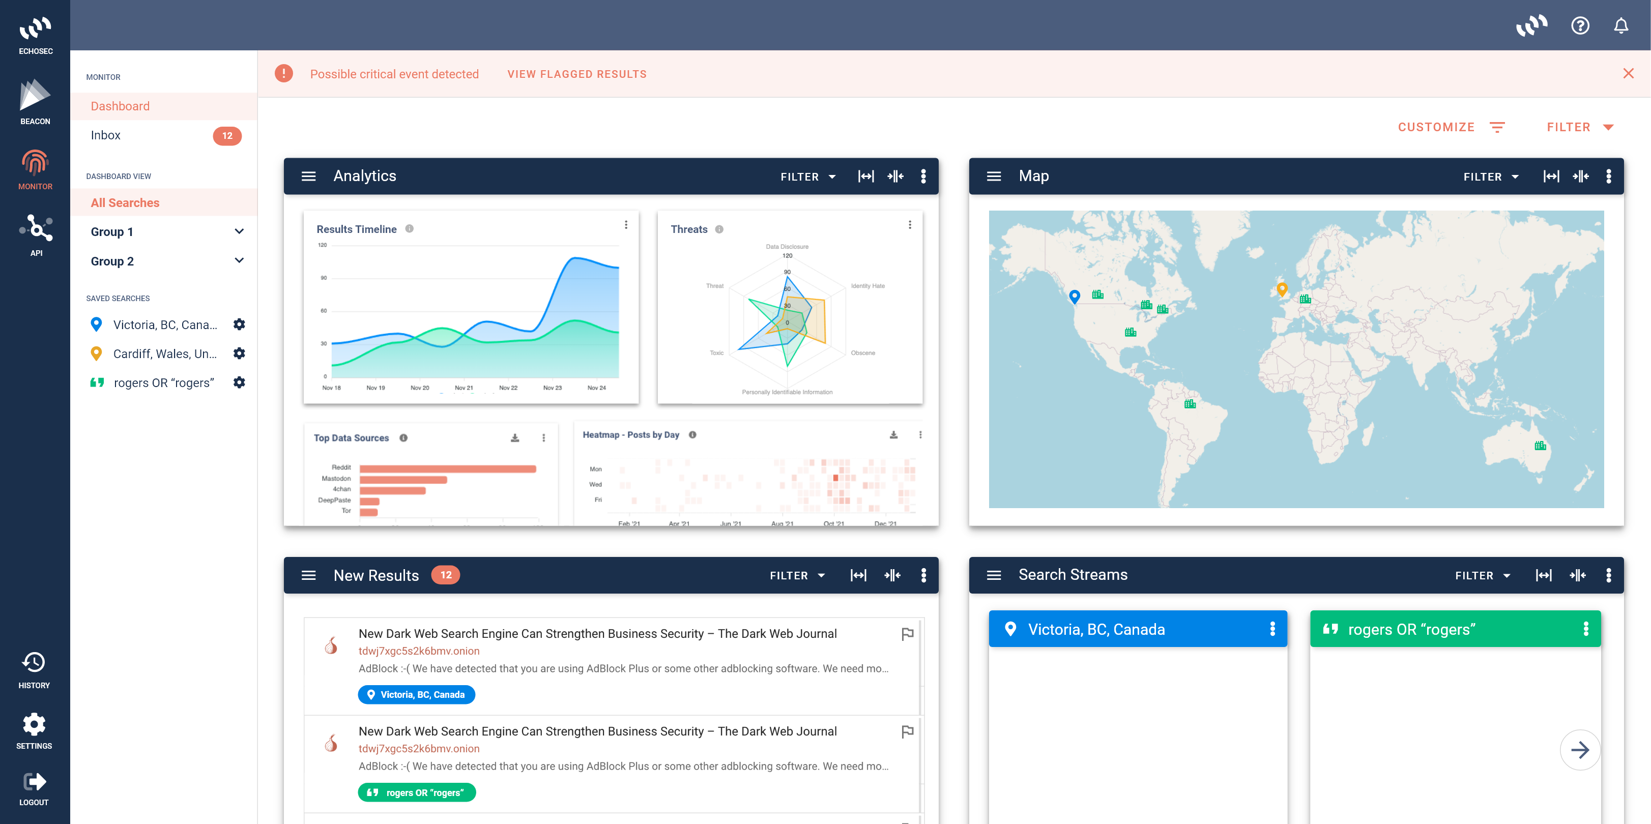The image size is (1651, 824).
Task: Open the Beacon section in the sidebar
Action: click(x=35, y=99)
